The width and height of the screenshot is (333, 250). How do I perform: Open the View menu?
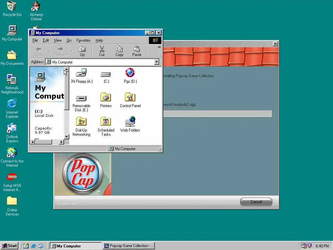58,40
